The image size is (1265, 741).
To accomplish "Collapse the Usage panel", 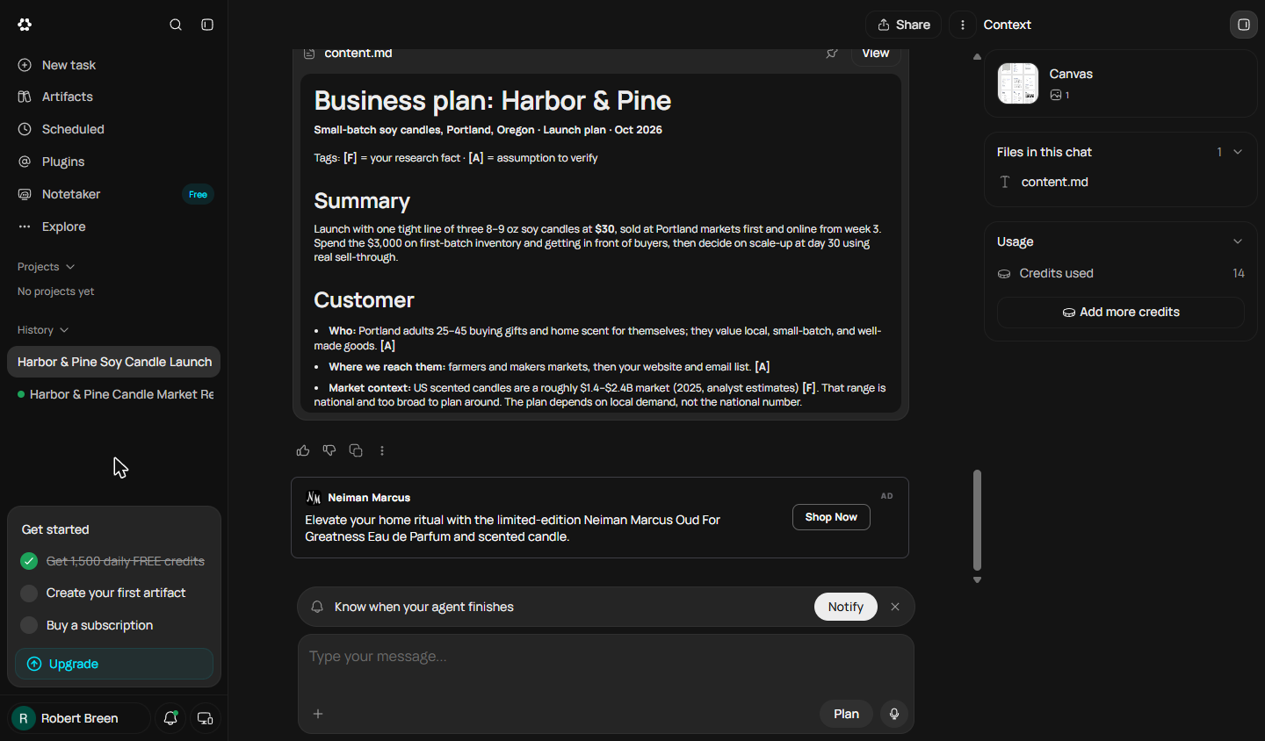I will click(x=1238, y=241).
